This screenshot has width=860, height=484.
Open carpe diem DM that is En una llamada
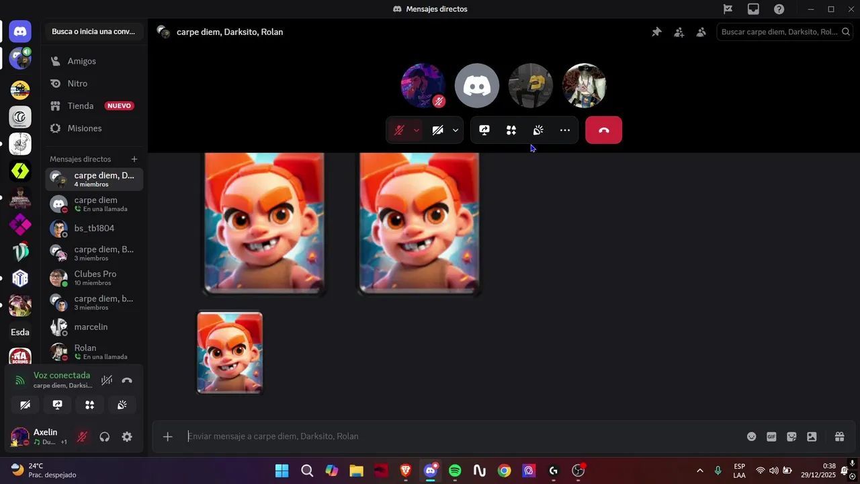[x=94, y=204]
